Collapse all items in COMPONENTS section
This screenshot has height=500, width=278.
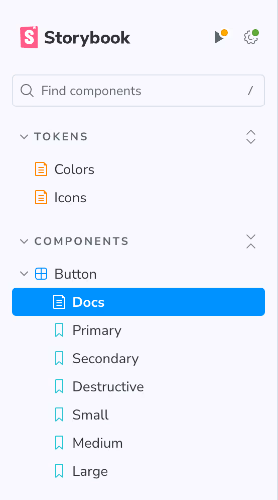[251, 241]
